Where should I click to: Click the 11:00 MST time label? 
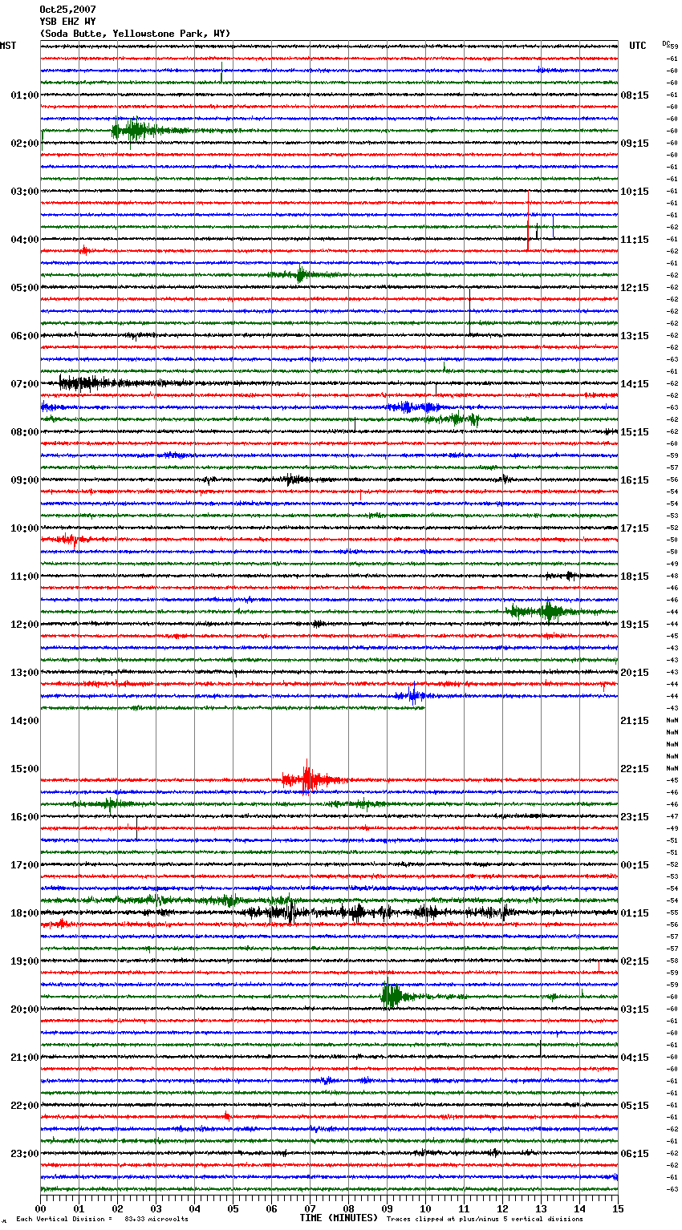point(24,577)
